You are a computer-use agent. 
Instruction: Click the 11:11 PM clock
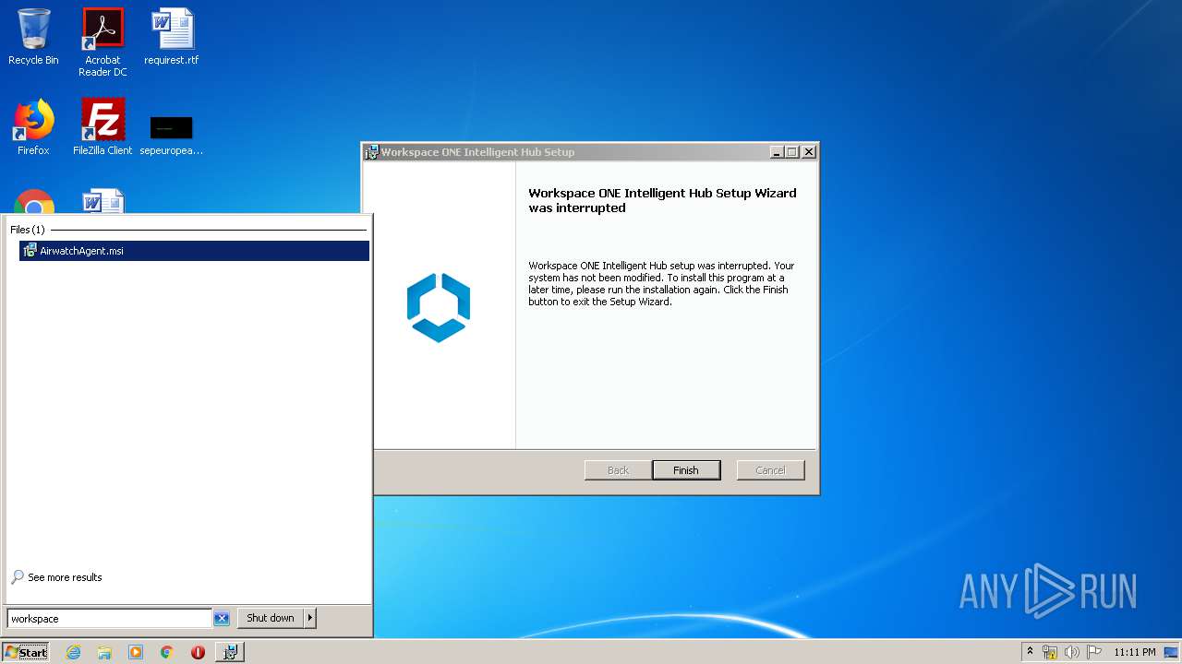pyautogui.click(x=1134, y=652)
